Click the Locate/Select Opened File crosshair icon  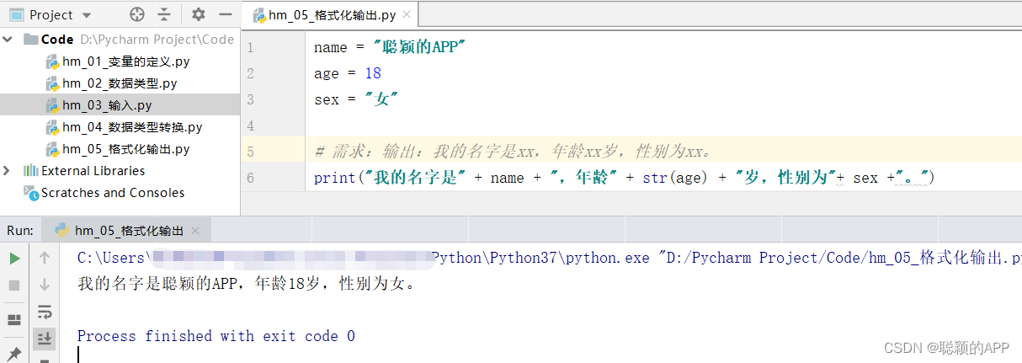coord(137,14)
